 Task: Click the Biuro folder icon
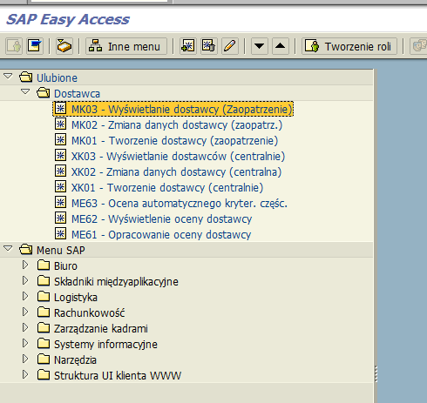point(44,265)
